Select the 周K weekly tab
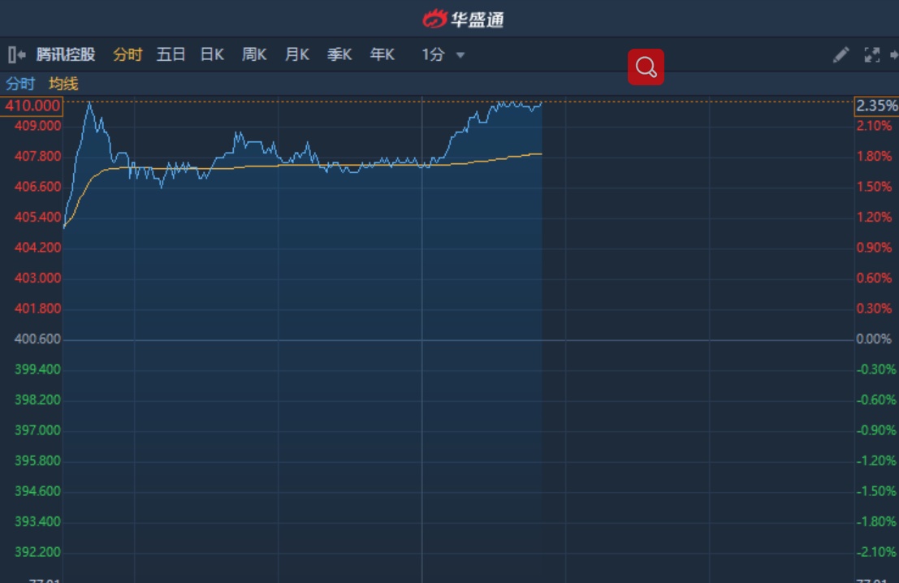This screenshot has height=583, width=899. [254, 54]
